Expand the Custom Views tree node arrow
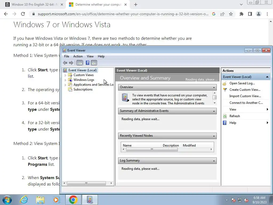Viewport: 273px width, 205px height. [x=65, y=75]
